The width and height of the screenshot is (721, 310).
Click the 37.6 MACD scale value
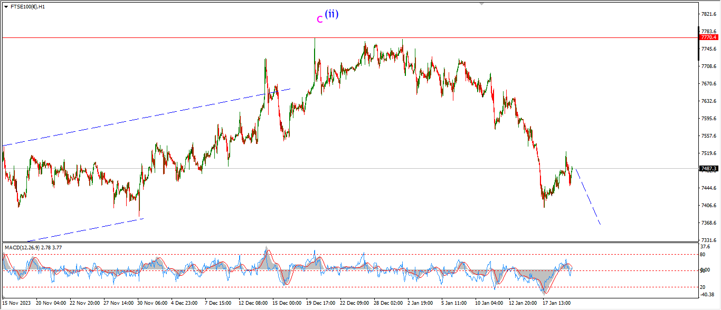[705, 246]
